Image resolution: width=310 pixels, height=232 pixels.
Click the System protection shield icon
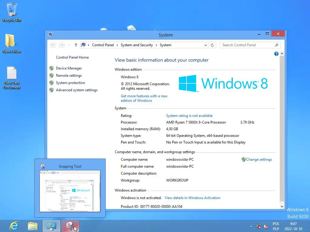51,83
